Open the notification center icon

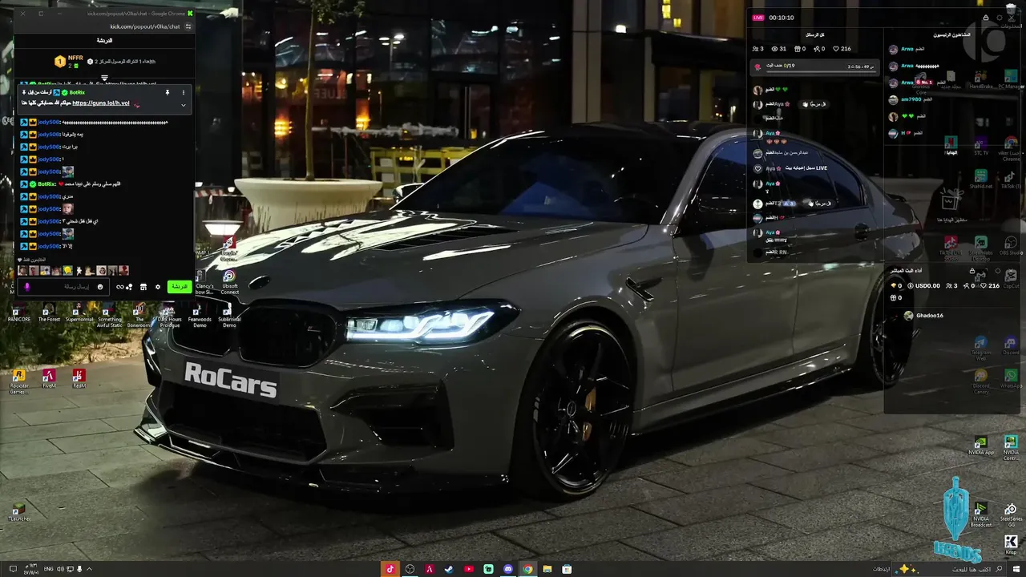pos(13,569)
